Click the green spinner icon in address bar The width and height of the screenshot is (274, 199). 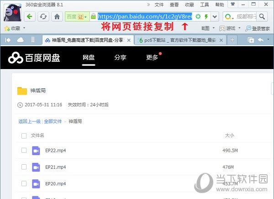point(198,16)
